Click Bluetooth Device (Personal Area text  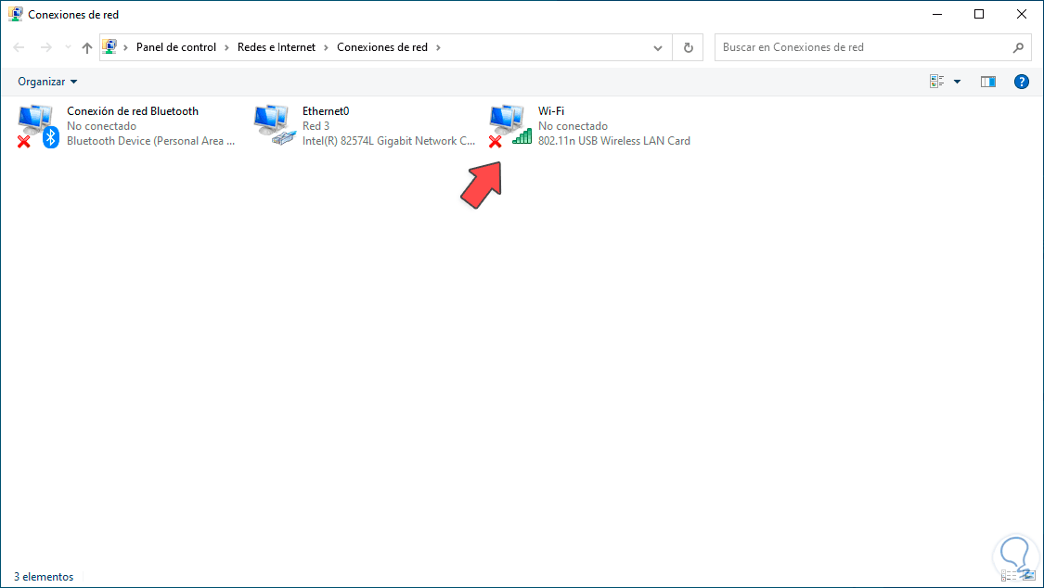[x=150, y=141]
